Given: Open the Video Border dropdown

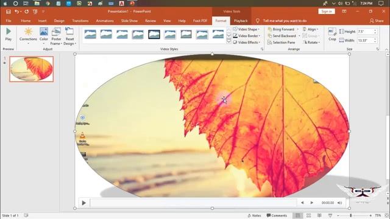Looking at the screenshot, I should click(x=246, y=36).
